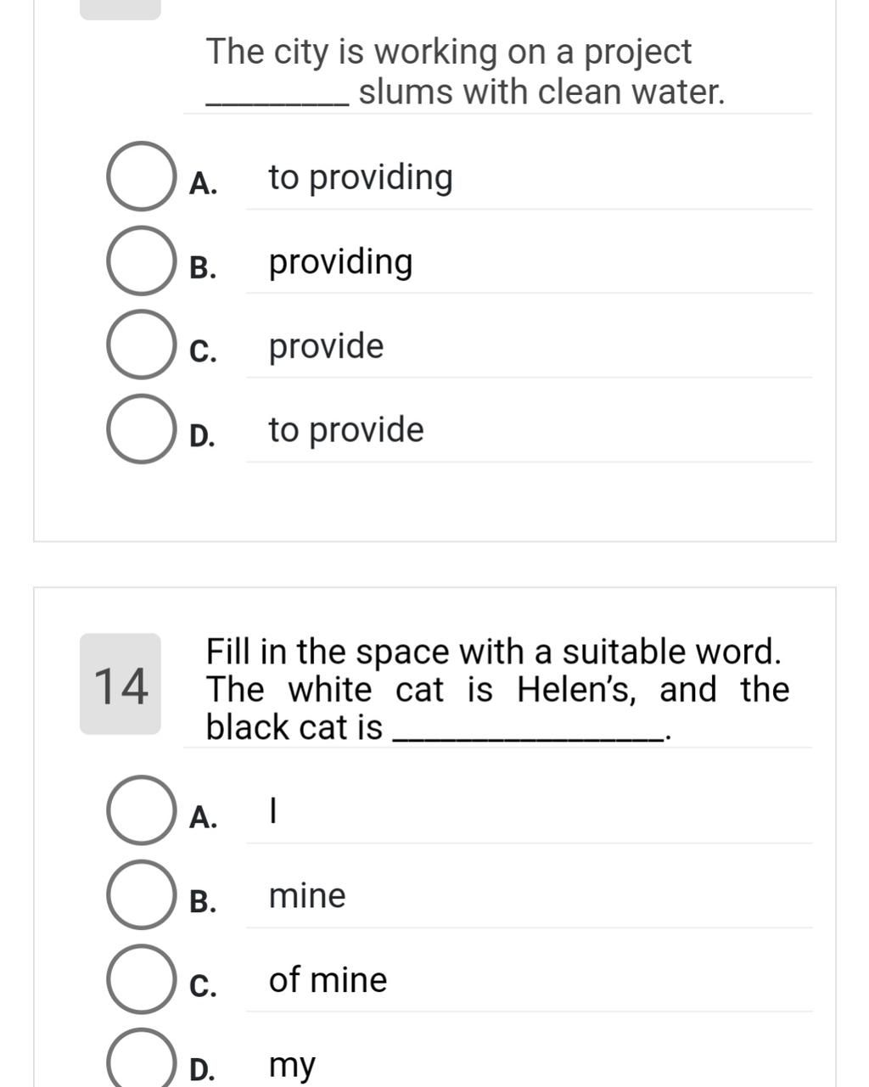
Task: Select radio button C 'provide'
Action: (x=140, y=345)
